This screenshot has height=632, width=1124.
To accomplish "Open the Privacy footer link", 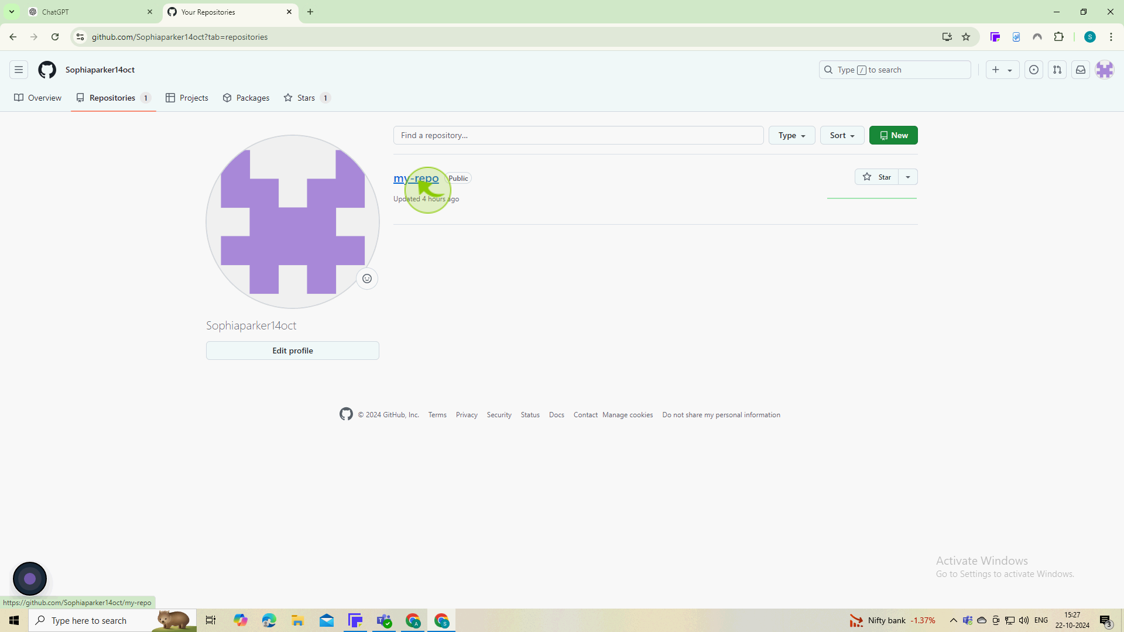I will point(467,415).
